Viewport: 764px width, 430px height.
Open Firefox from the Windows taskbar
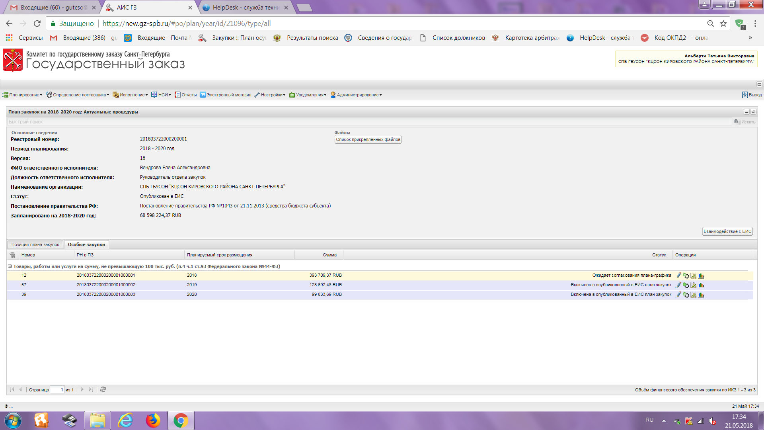tap(153, 420)
